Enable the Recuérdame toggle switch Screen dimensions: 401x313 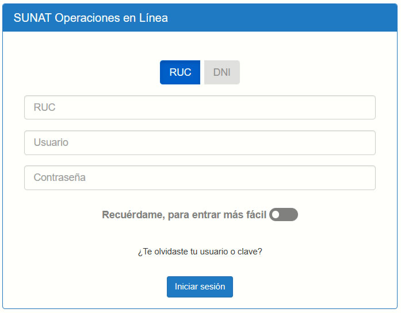tap(283, 215)
